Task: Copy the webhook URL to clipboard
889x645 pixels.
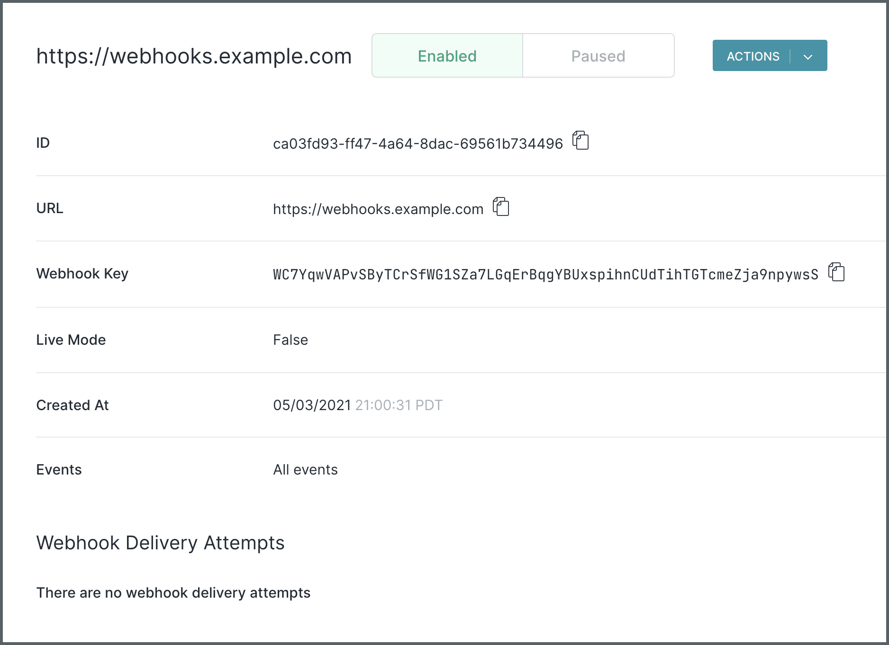Action: pyautogui.click(x=501, y=207)
